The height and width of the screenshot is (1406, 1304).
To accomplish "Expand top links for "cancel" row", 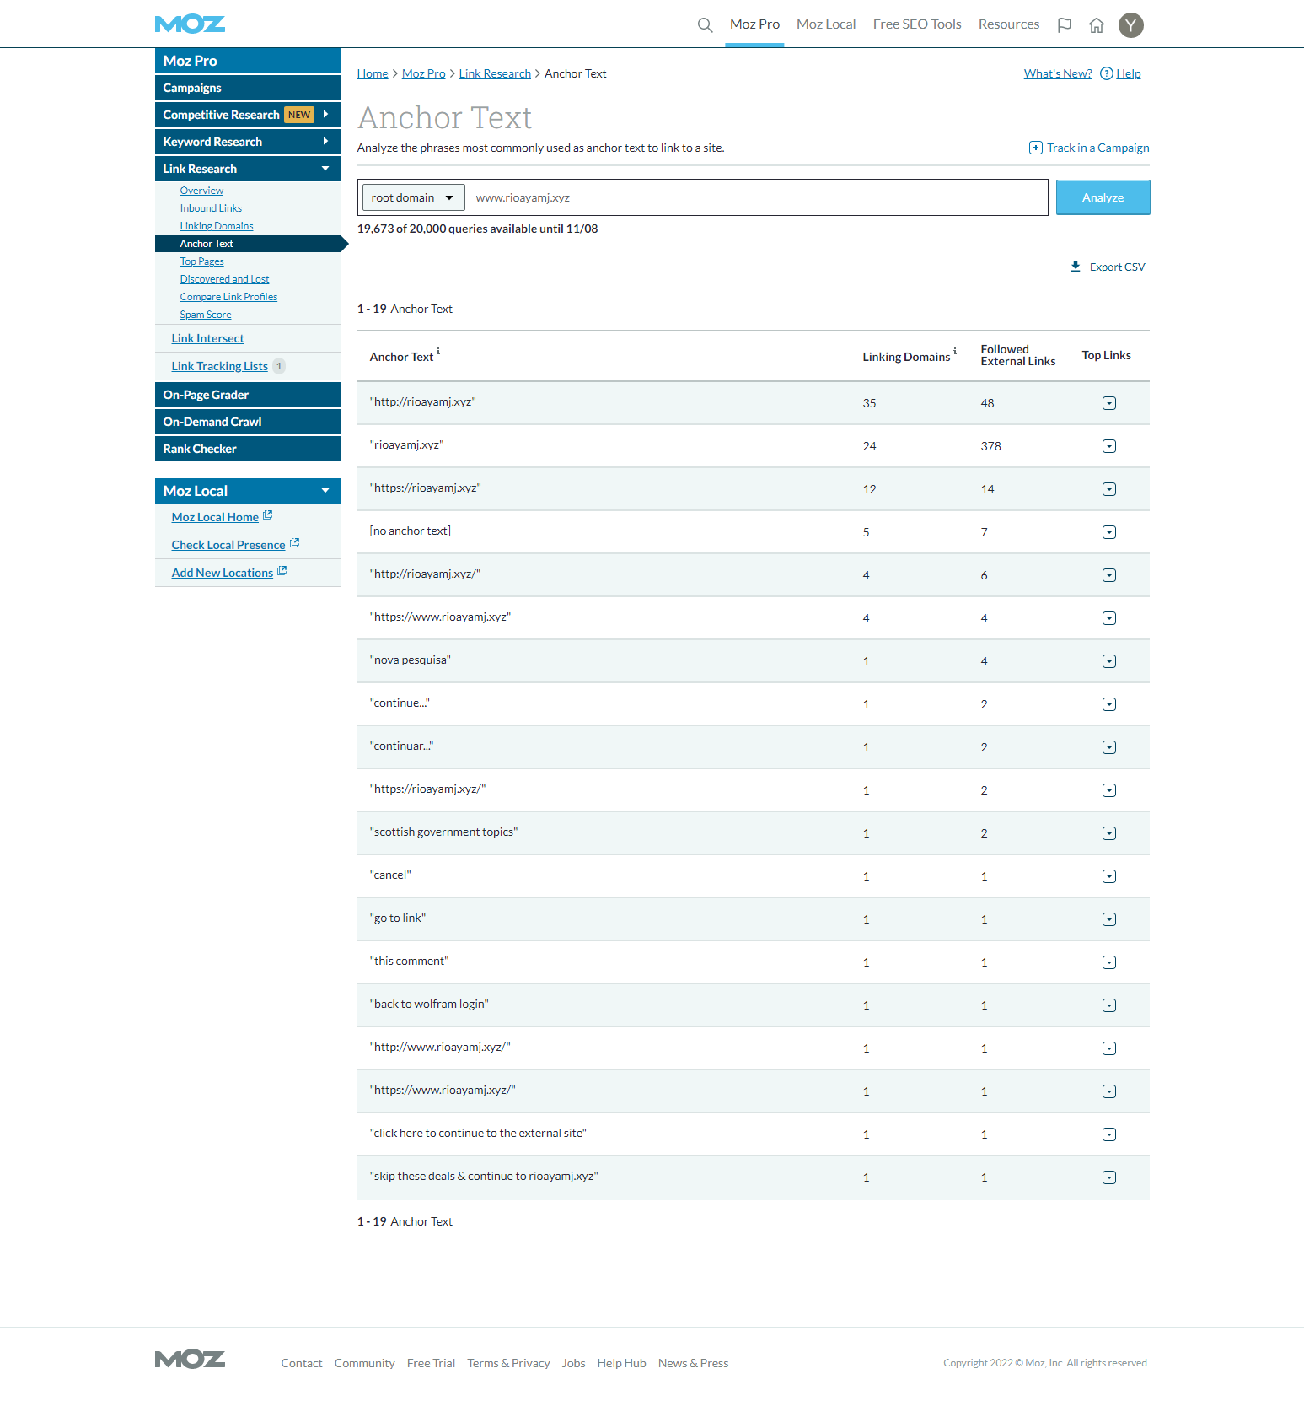I will pyautogui.click(x=1109, y=876).
